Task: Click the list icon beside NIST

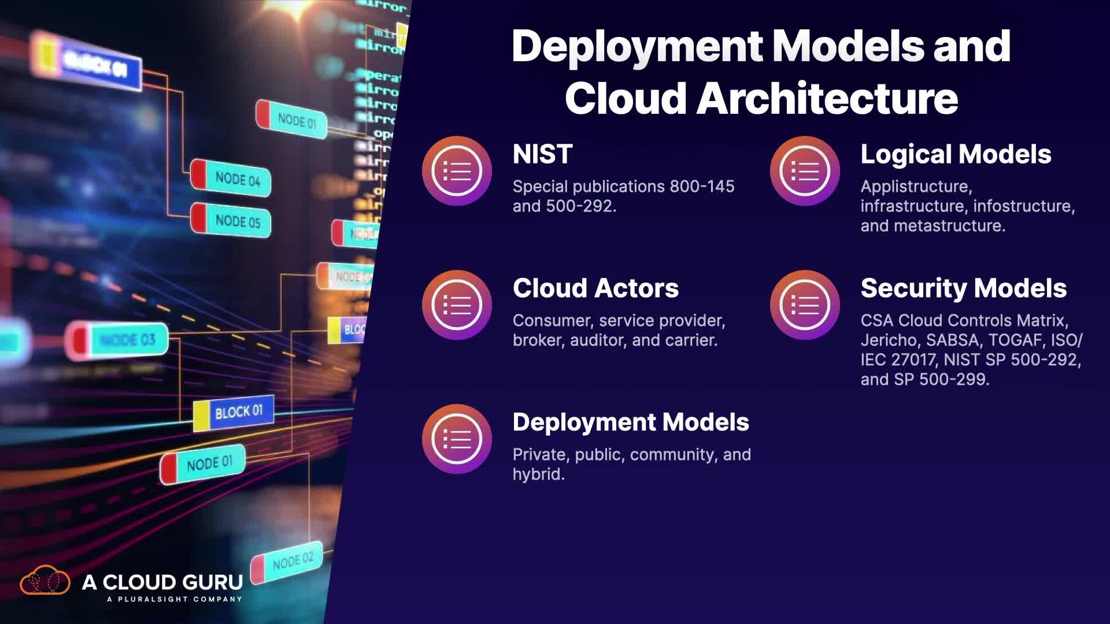Action: point(457,171)
